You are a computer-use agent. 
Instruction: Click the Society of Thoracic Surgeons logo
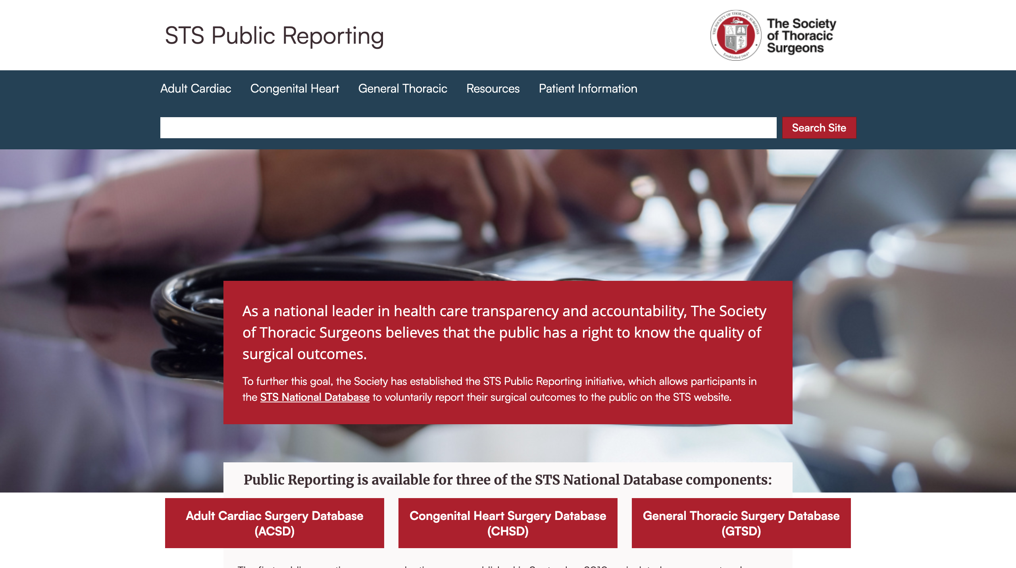coord(773,35)
